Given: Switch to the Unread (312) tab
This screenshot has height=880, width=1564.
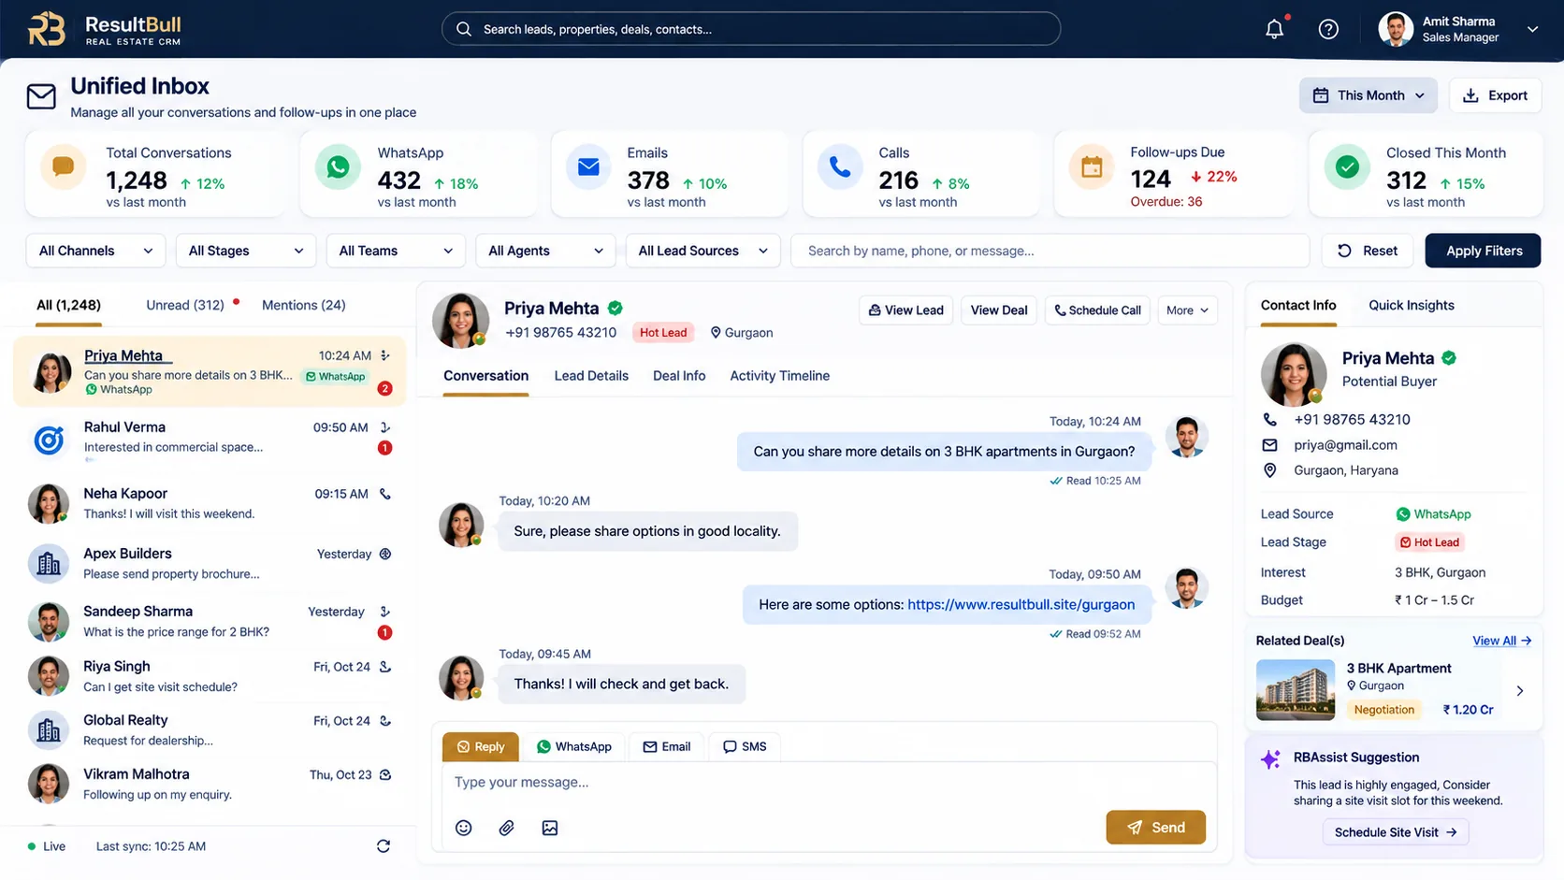Looking at the screenshot, I should [185, 305].
